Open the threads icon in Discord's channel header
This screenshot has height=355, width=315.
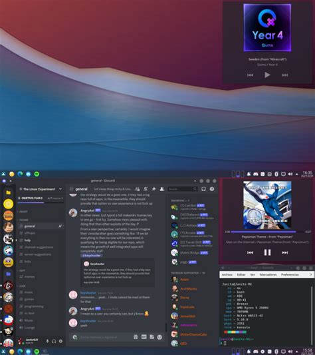click(138, 189)
